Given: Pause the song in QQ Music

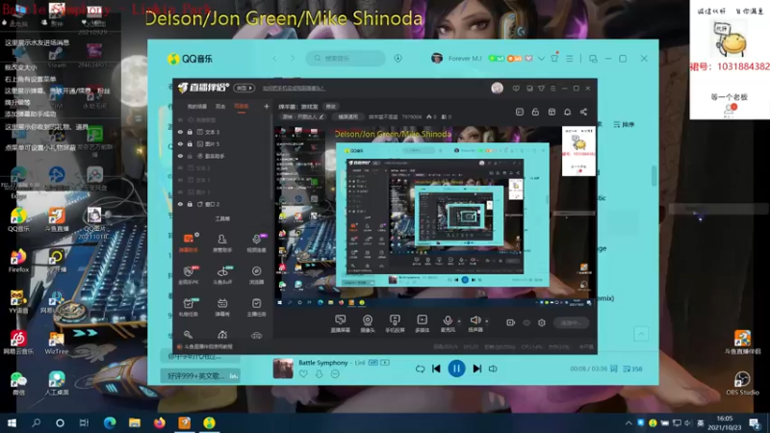Looking at the screenshot, I should 456,369.
